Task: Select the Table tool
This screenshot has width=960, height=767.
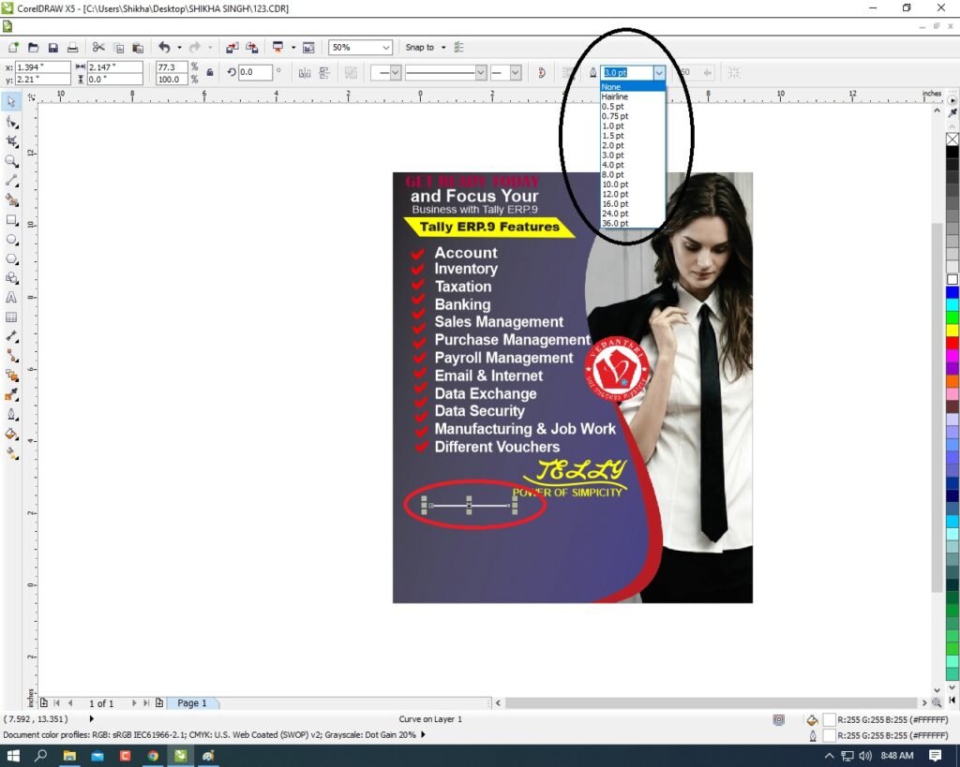Action: [x=11, y=317]
